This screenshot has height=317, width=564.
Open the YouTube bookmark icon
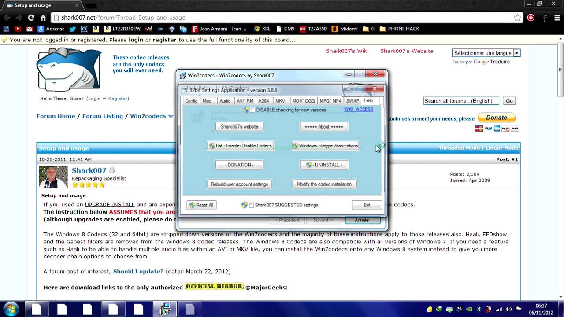(18, 29)
